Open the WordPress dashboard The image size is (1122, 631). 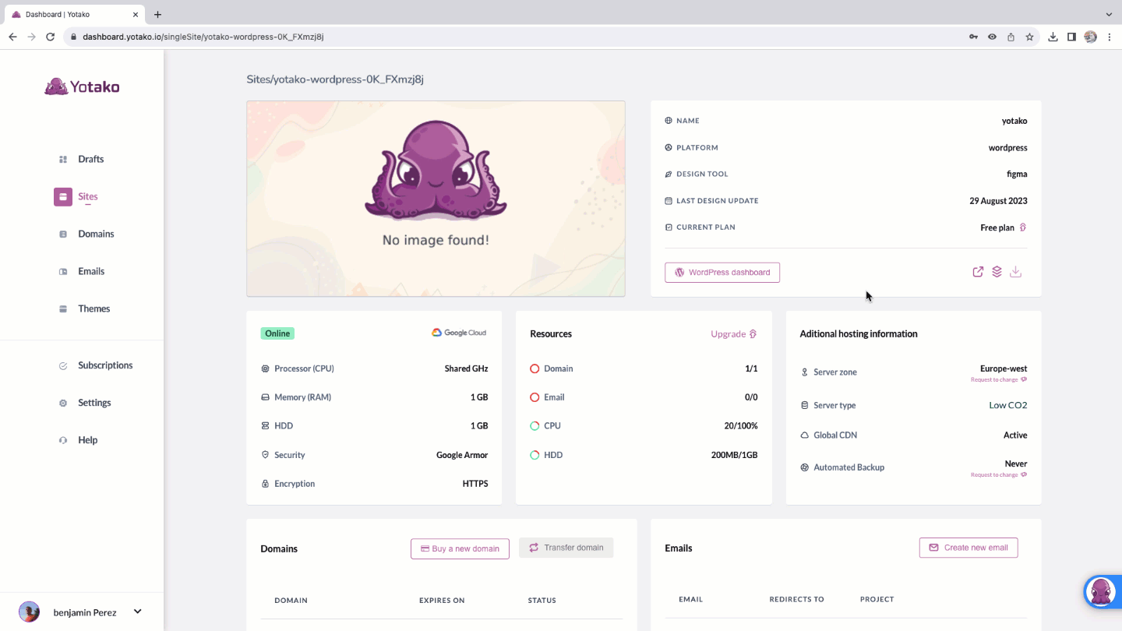coord(722,272)
